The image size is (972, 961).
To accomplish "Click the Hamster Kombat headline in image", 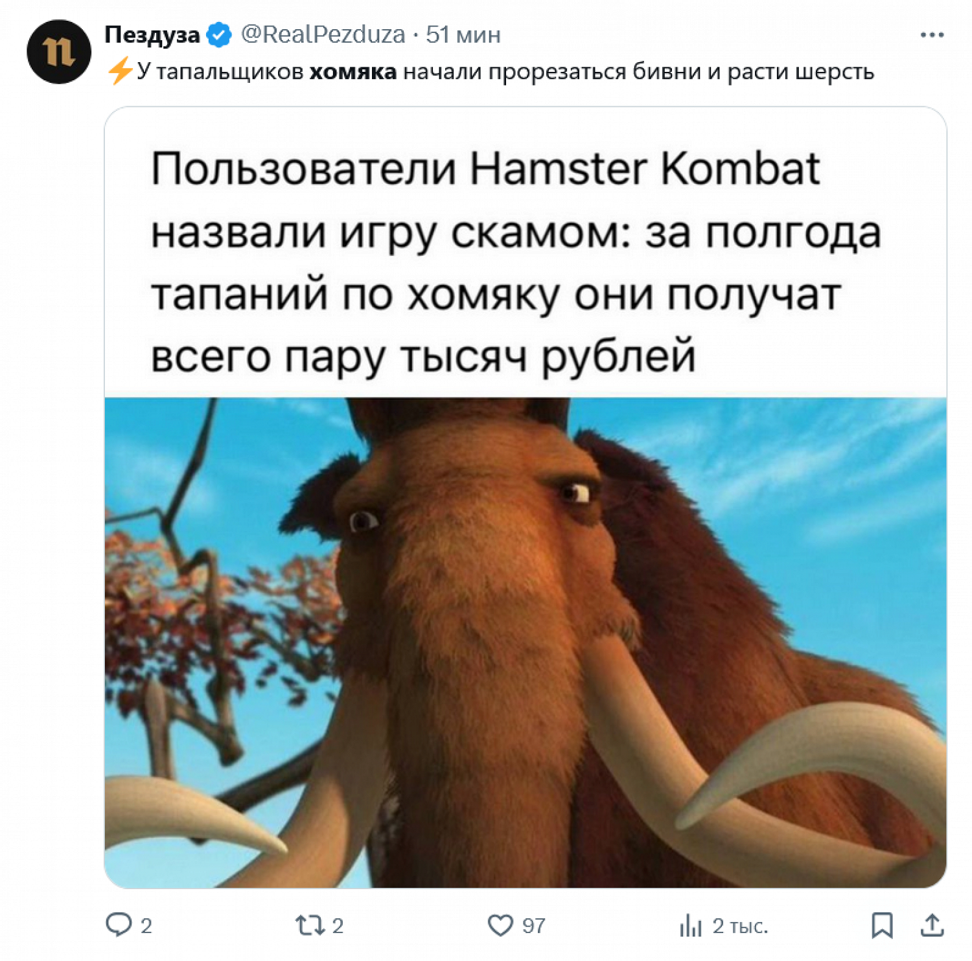I will (516, 262).
